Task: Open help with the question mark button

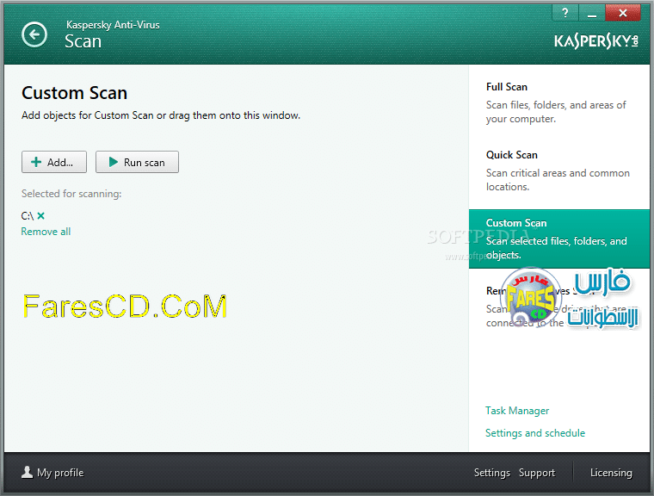Action: coord(565,13)
